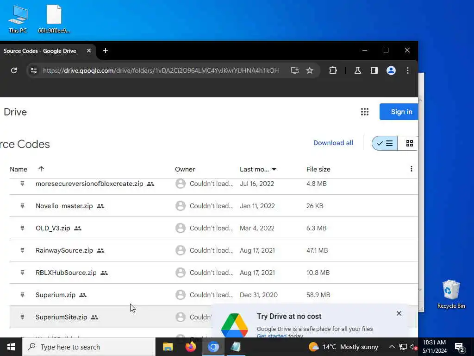Click zip icon next to RBLXHubSource.zip
474x356 pixels.
(x=22, y=273)
